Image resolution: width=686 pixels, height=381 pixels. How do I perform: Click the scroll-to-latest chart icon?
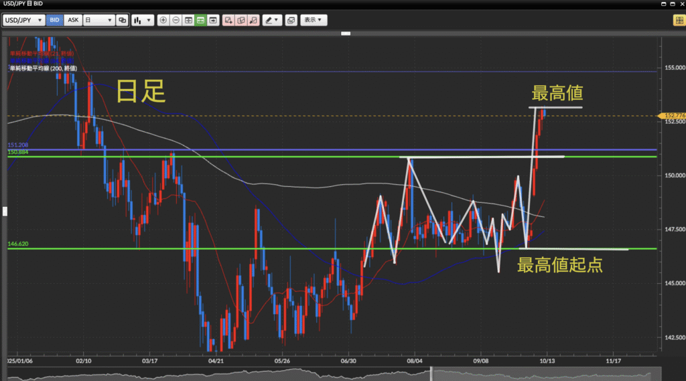pos(213,20)
